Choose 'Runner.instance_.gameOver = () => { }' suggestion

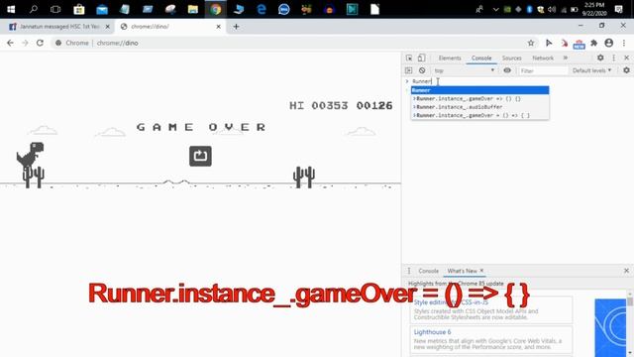(479, 115)
